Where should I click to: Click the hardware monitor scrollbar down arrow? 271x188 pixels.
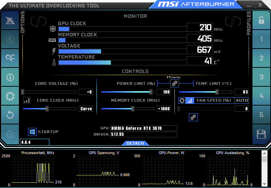click(265, 184)
